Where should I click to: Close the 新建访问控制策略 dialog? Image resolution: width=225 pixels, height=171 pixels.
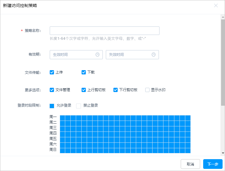216,5
